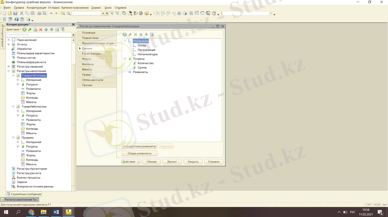Viewport: 388px width, 217px height.
Task: Click Организация dimension in register tree
Action: tap(146, 50)
